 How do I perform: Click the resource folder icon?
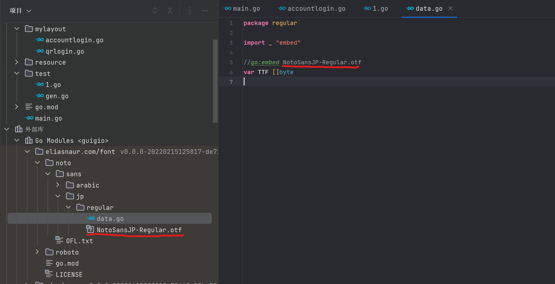tap(29, 62)
